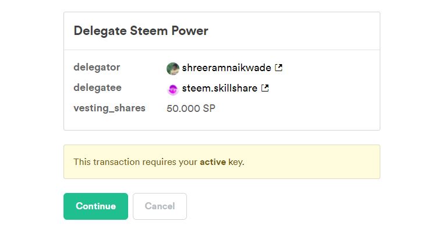Screen dimensions: 424x239
Task: Open the shreeramnaikwade username link
Action: 226,68
